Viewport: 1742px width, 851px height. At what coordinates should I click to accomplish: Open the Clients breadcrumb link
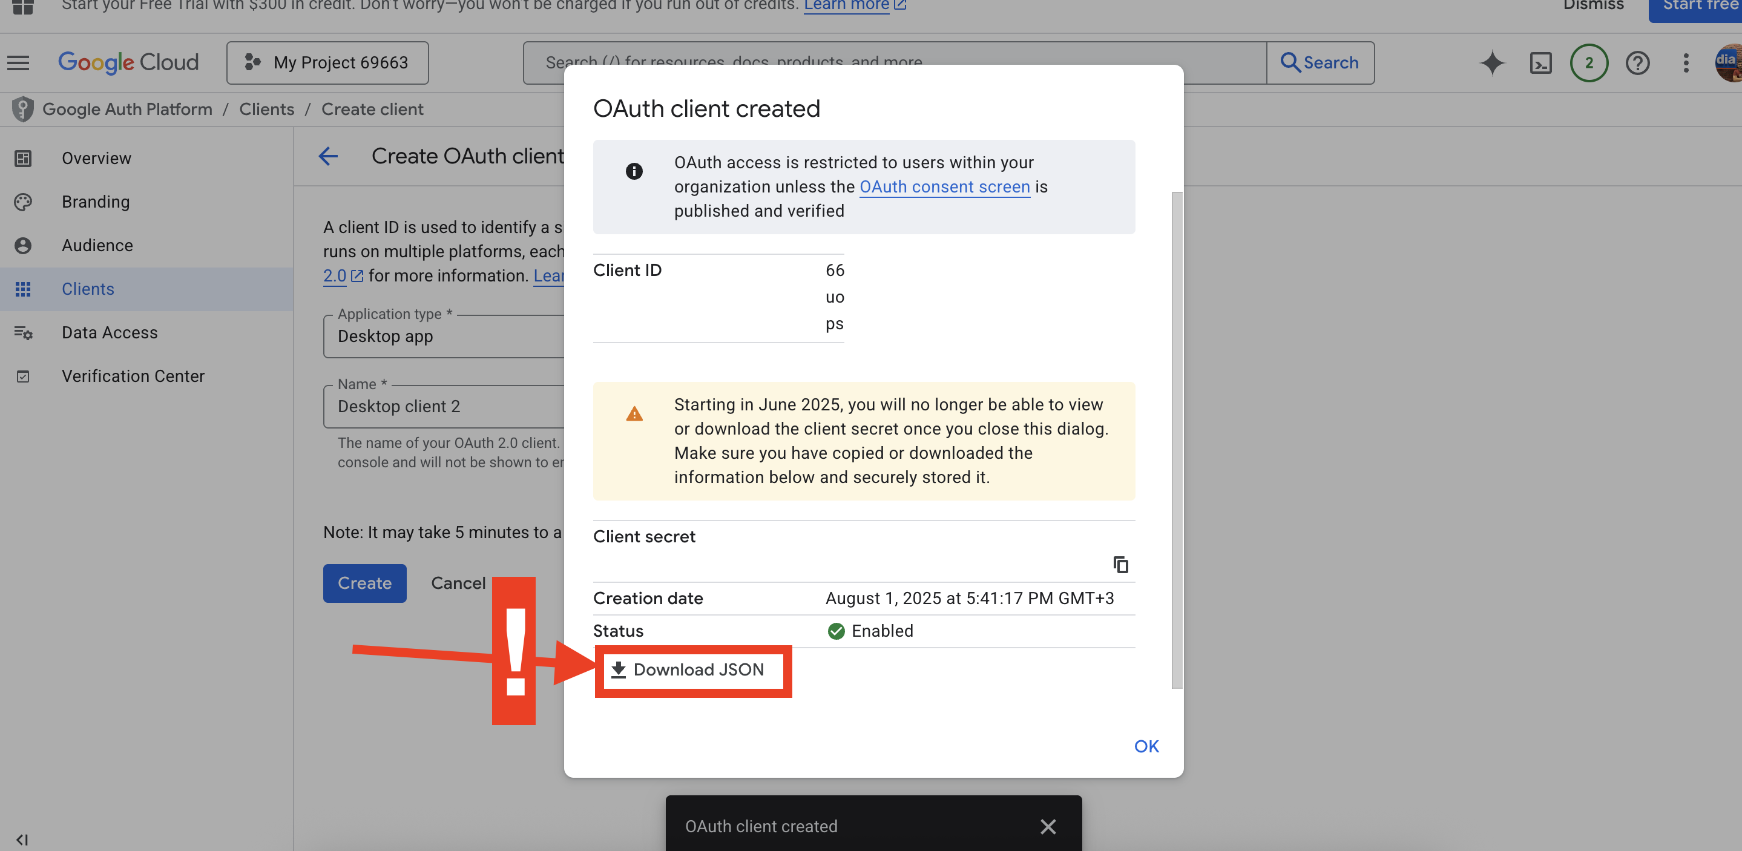click(x=266, y=109)
